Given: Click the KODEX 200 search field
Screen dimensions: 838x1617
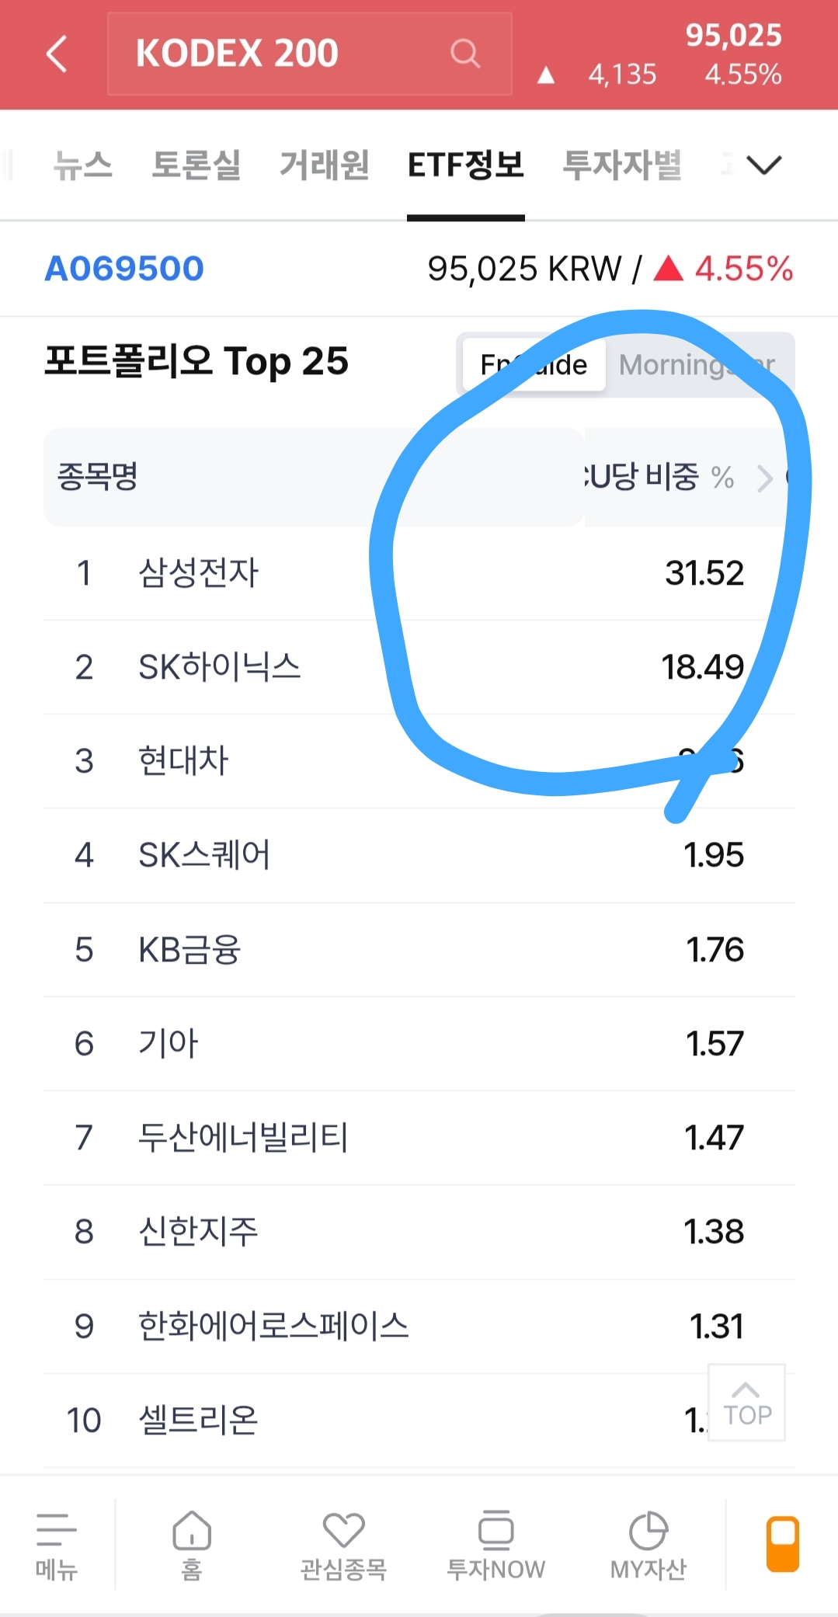Looking at the screenshot, I should (x=280, y=54).
